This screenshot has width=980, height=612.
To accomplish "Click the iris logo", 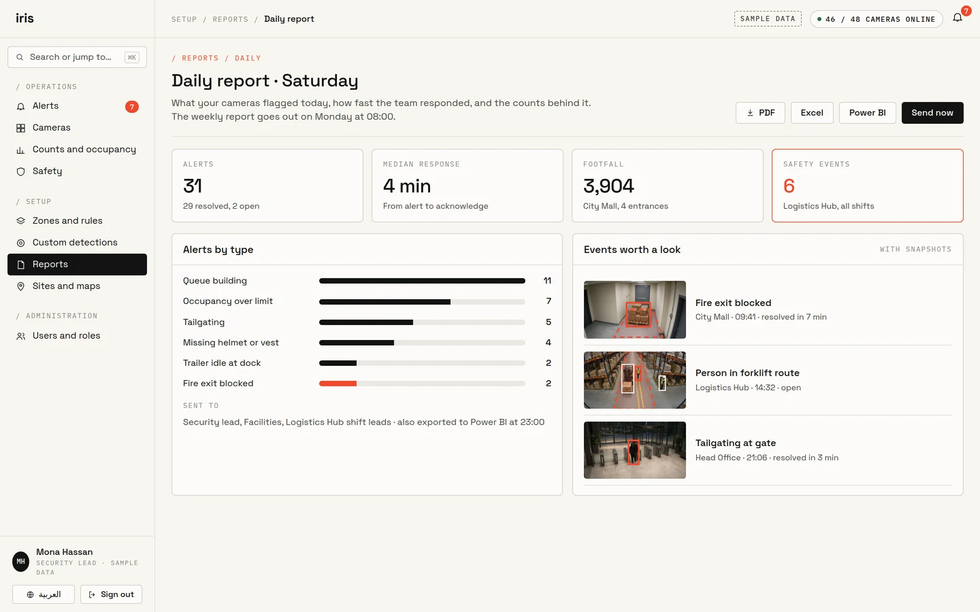I will 24,18.
